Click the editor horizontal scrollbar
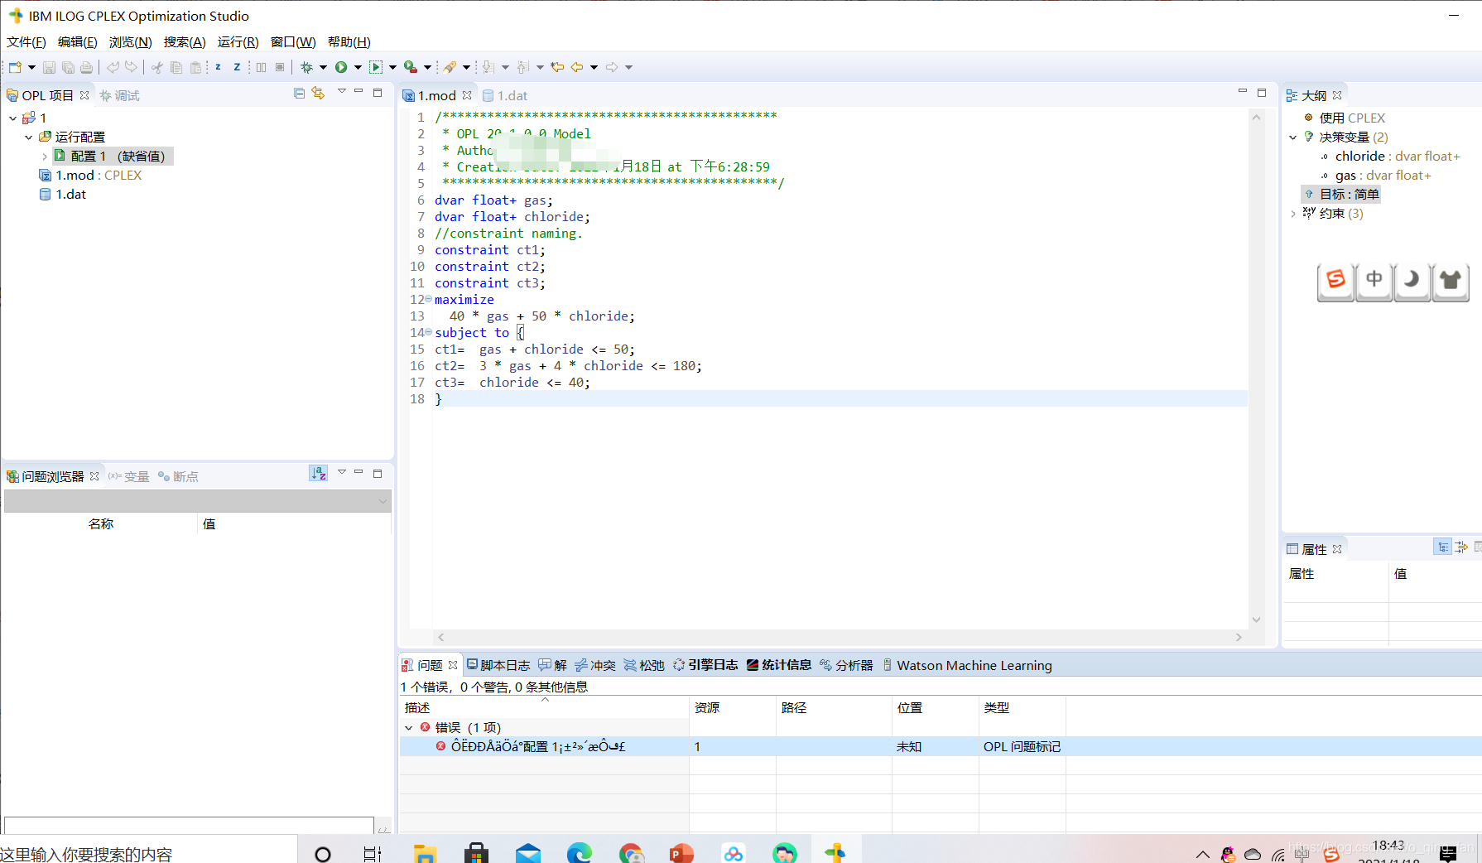The height and width of the screenshot is (863, 1482). (840, 637)
